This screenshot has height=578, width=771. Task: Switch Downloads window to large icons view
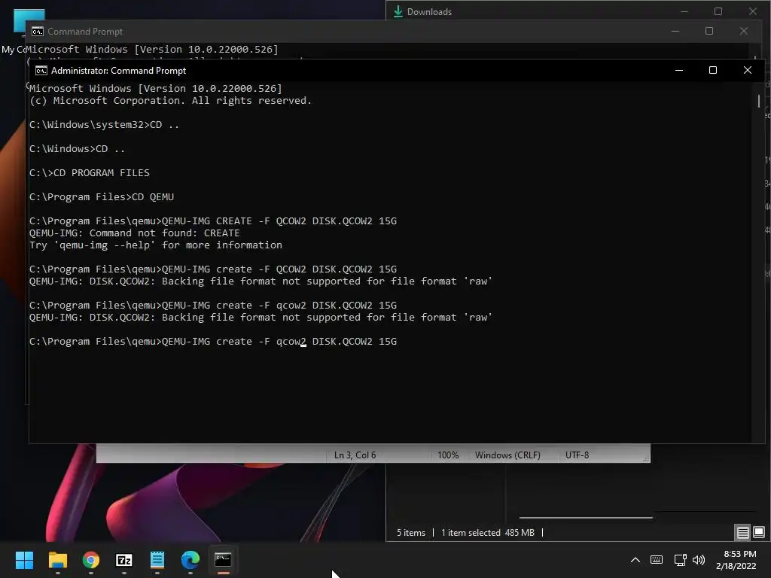(759, 532)
